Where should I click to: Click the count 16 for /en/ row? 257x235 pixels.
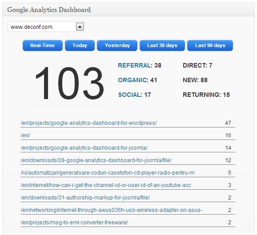click(x=228, y=135)
